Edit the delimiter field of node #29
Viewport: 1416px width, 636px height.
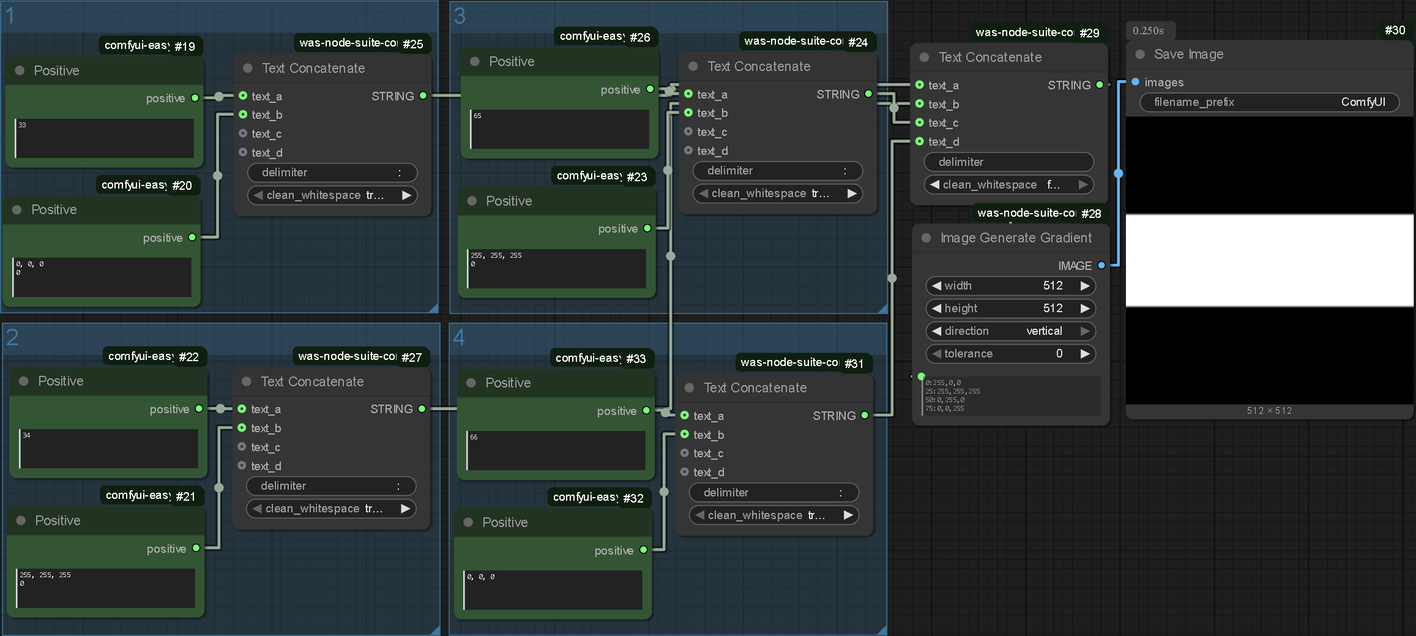coord(1009,162)
